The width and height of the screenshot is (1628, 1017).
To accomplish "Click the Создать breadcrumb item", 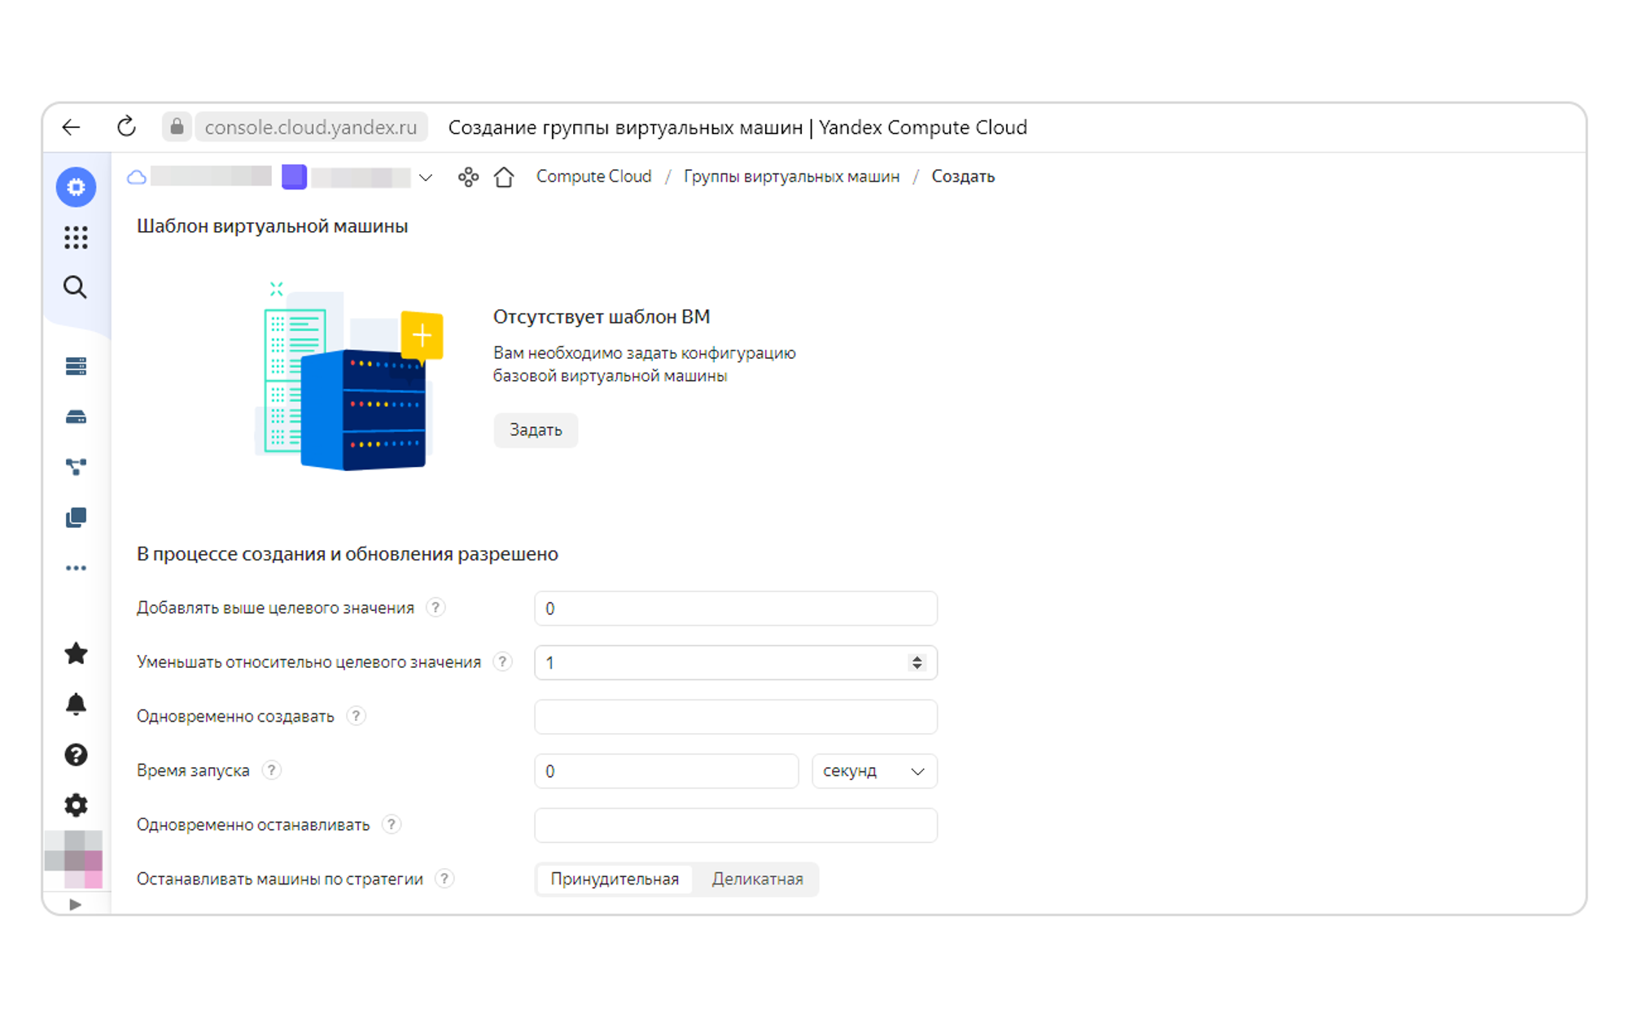I will click(x=963, y=177).
